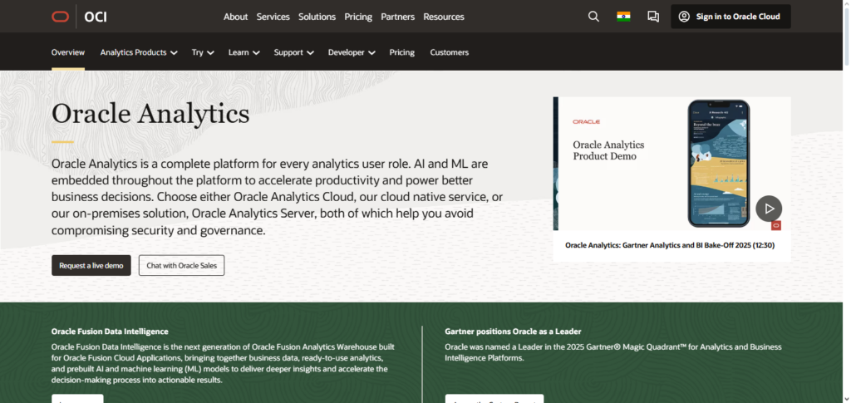Open the product demo video thumbnail
Viewport: 851px width, 403px height.
tap(671, 164)
